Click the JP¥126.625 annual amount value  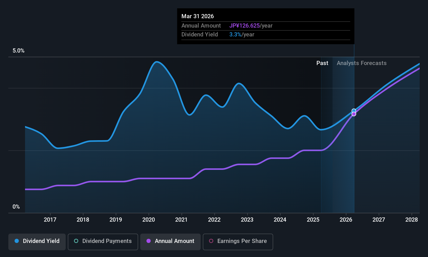click(244, 26)
